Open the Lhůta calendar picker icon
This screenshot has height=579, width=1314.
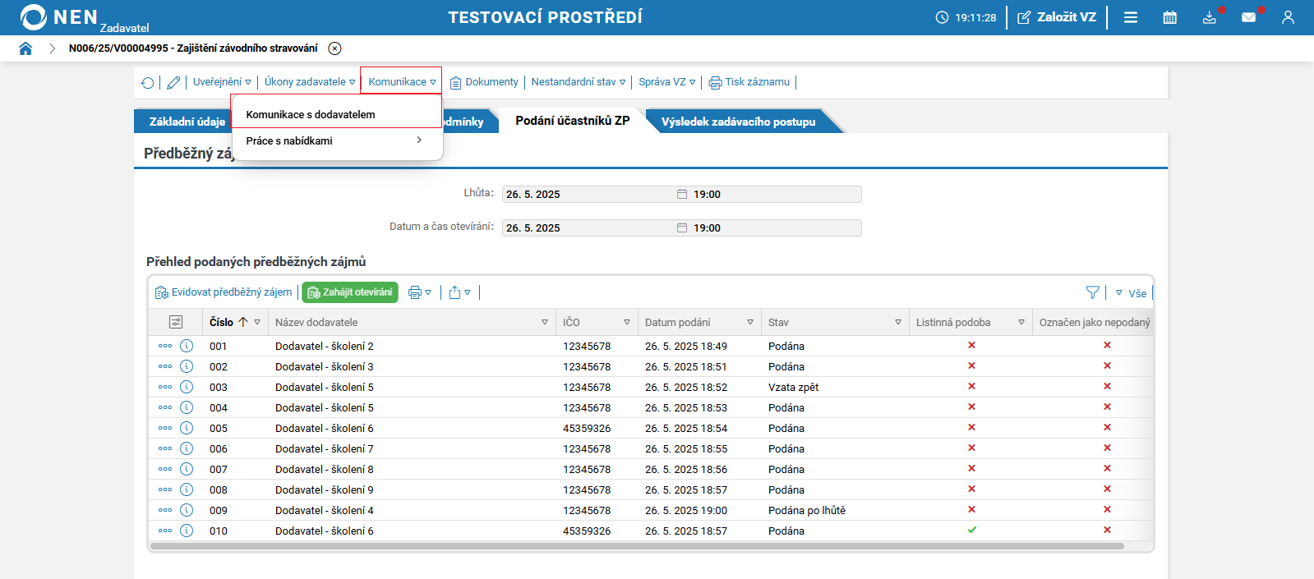682,194
